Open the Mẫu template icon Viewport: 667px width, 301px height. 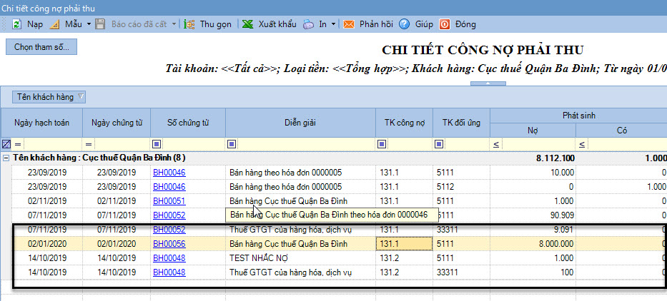pyautogui.click(x=55, y=24)
